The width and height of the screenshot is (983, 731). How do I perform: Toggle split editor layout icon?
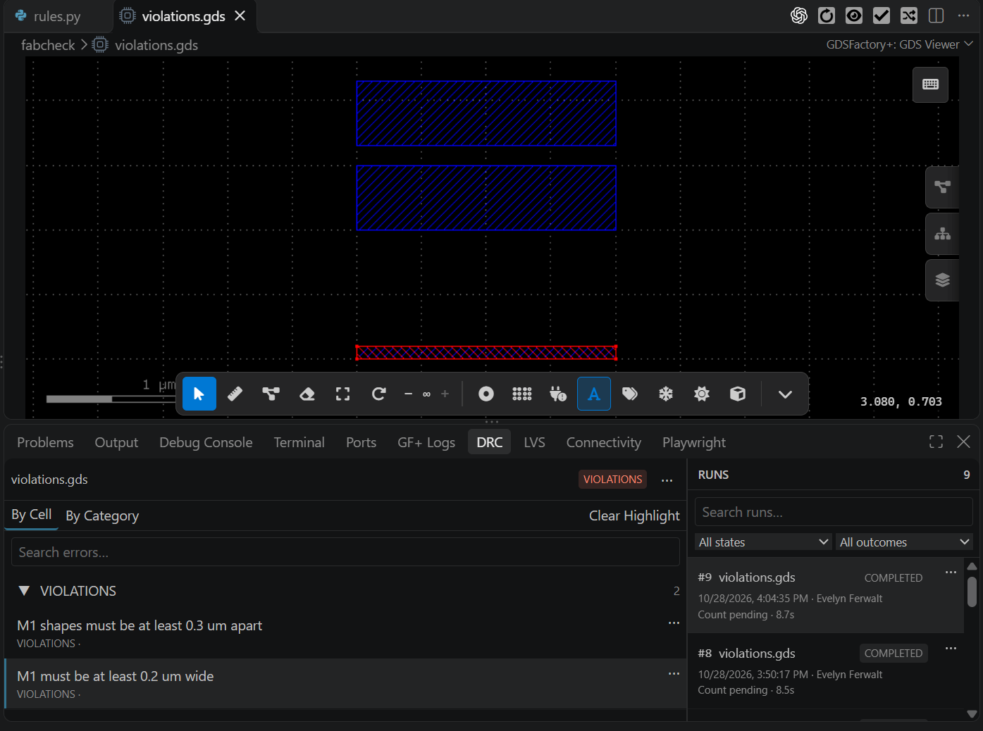(936, 15)
